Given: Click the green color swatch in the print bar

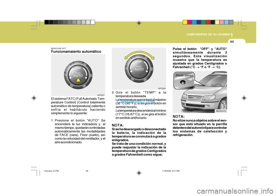Looking at the screenshot, I should pos(203,22).
